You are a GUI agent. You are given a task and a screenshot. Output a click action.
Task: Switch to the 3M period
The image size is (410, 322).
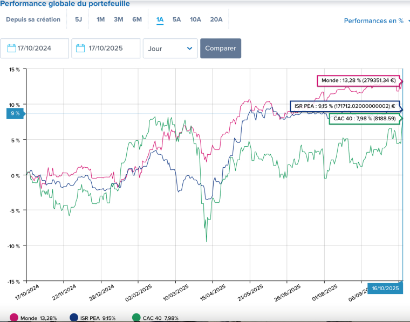(x=119, y=20)
